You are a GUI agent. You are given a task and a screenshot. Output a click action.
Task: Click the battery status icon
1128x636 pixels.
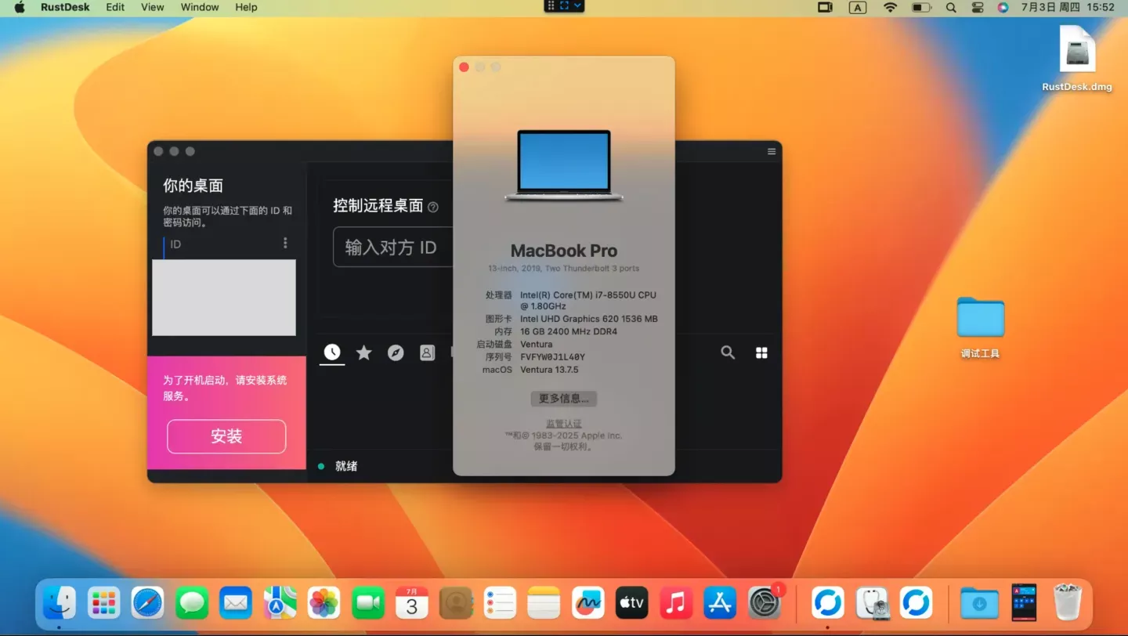tap(921, 7)
